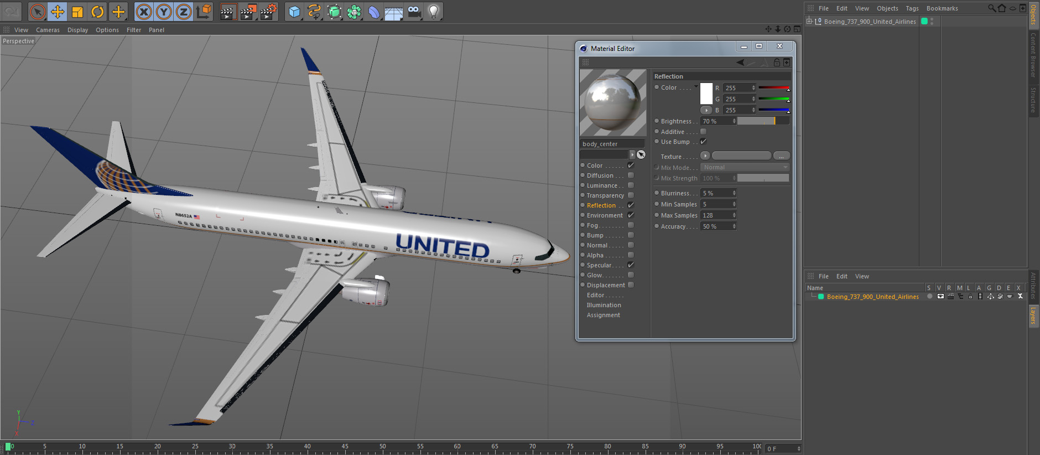Select the Live Selection arrow tool

click(38, 12)
